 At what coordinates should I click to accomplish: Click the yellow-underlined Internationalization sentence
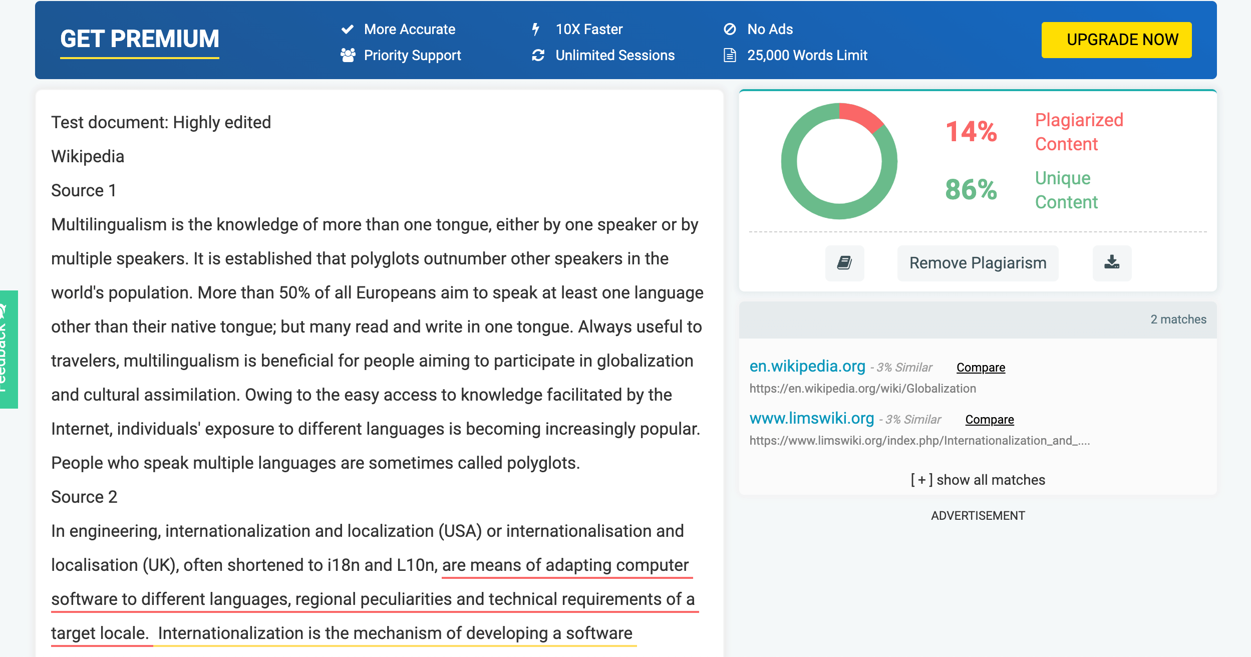(x=395, y=633)
